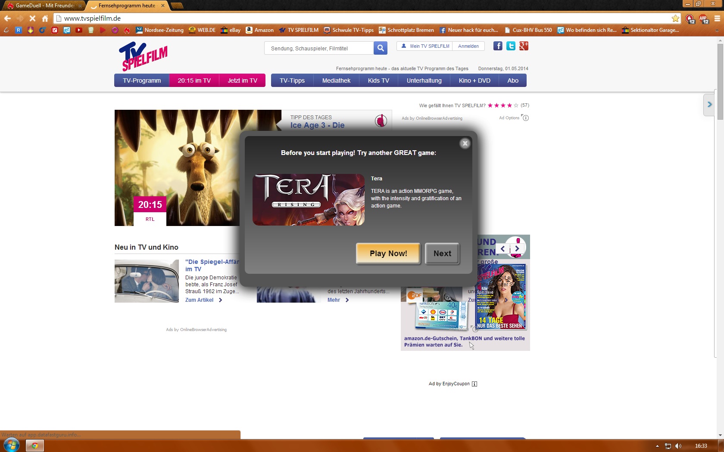Open the 20:15 im TV menu
The height and width of the screenshot is (452, 724).
click(194, 80)
